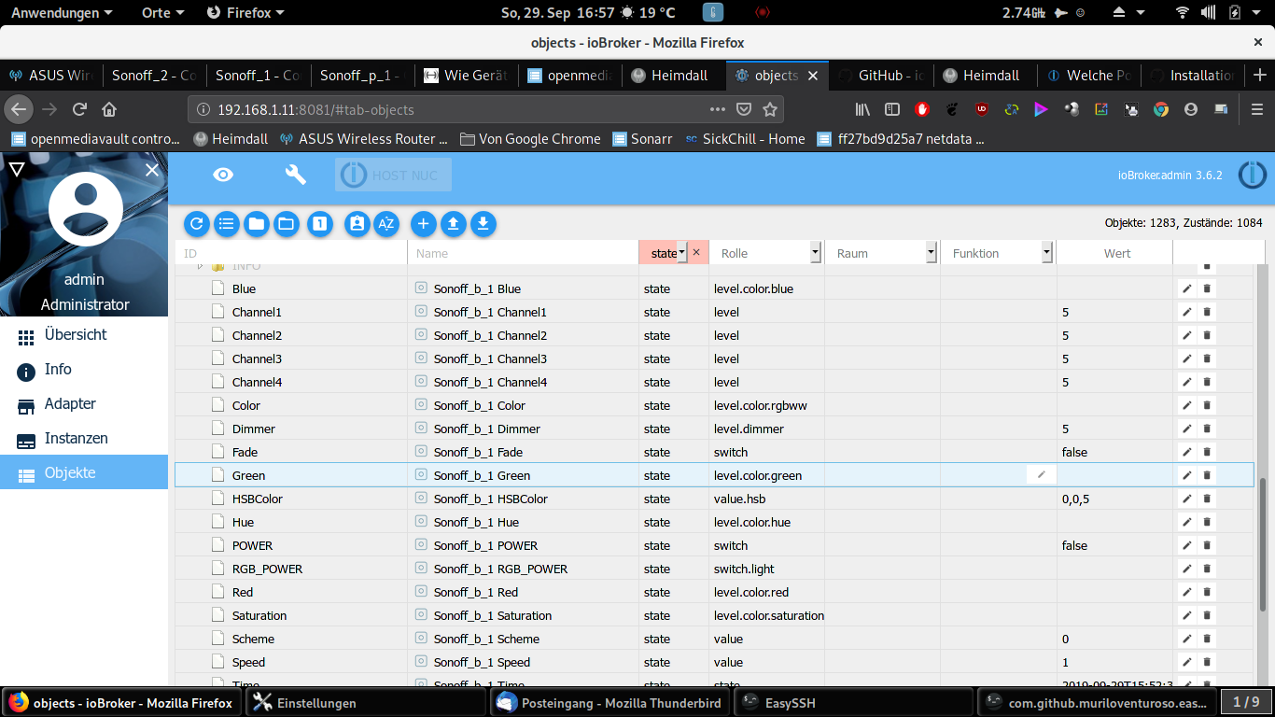Click the expand all folders icon
Image resolution: width=1275 pixels, height=717 pixels.
click(287, 223)
